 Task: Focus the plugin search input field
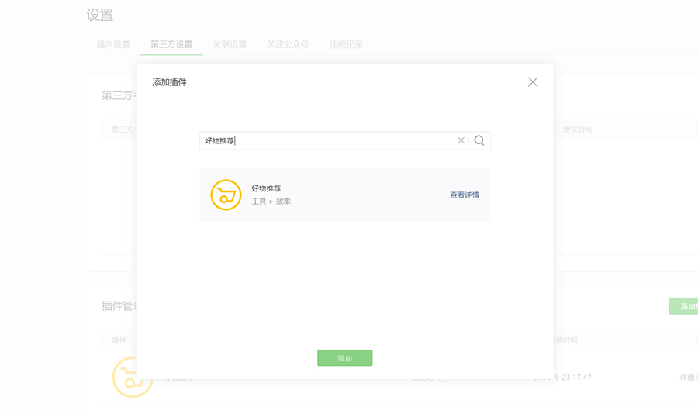tap(327, 140)
